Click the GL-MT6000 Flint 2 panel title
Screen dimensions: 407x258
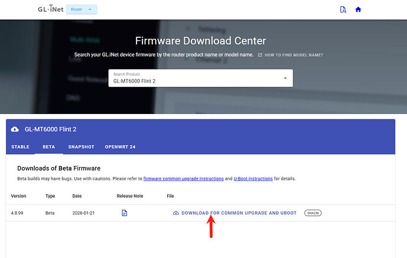point(50,129)
